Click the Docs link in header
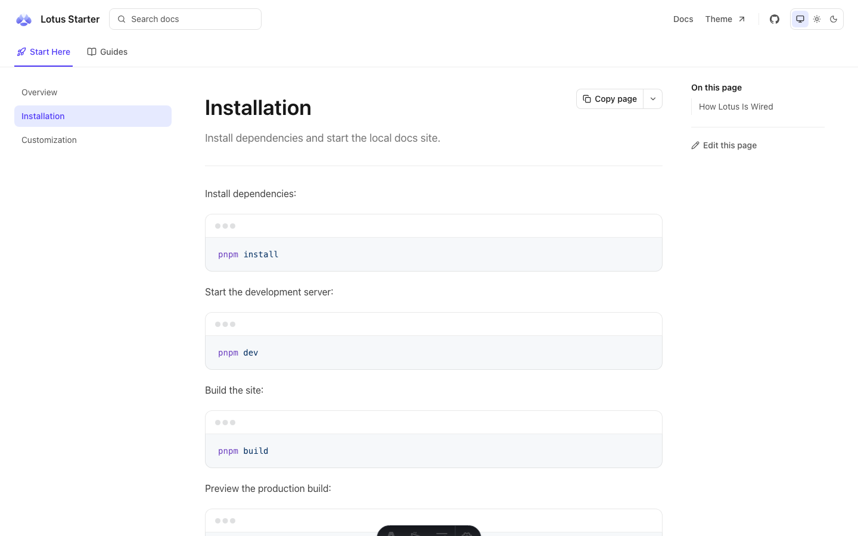This screenshot has height=536, width=858. pos(683,19)
